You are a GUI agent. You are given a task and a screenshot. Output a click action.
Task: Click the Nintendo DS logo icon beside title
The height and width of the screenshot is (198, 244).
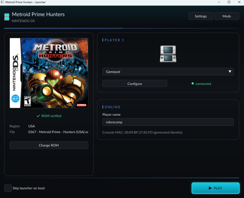(x=7, y=17)
